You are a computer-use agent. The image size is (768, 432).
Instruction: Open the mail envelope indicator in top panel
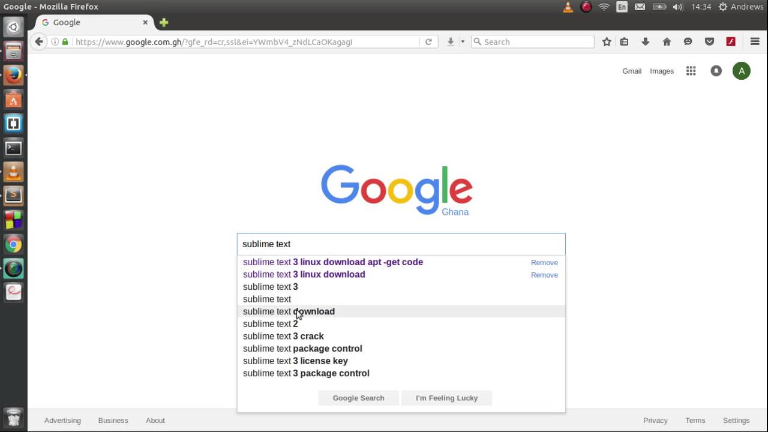(x=640, y=7)
